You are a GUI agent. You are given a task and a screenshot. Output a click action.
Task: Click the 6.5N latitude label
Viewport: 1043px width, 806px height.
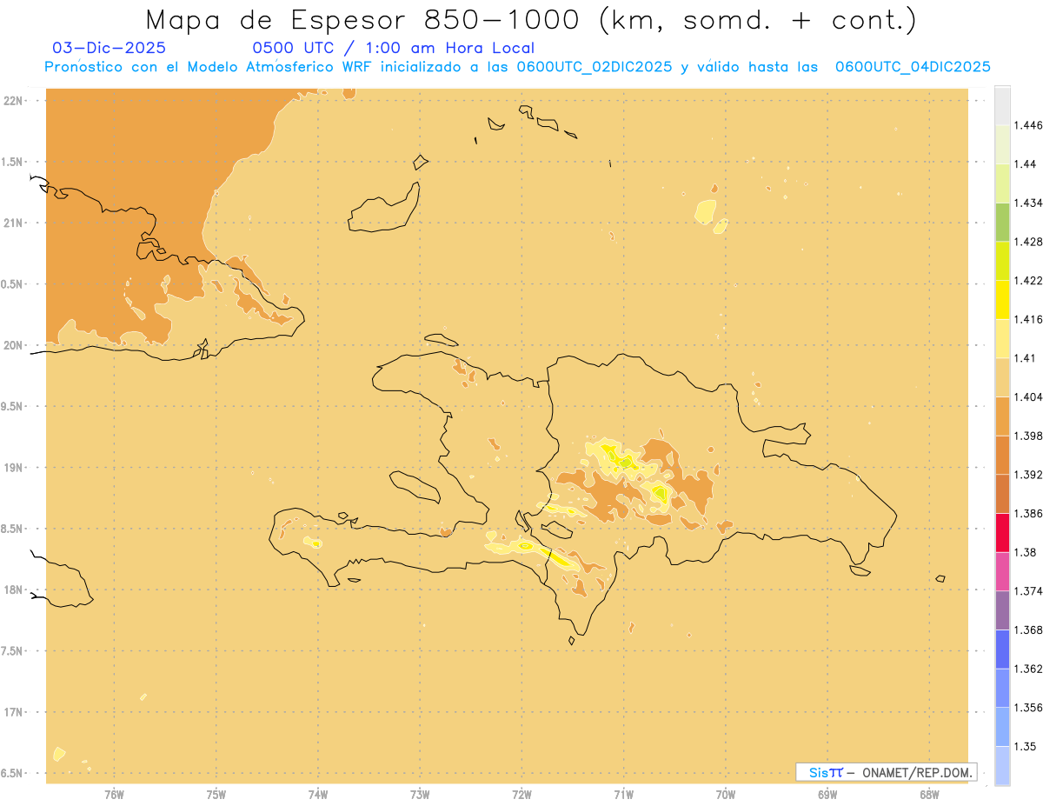pos(13,774)
